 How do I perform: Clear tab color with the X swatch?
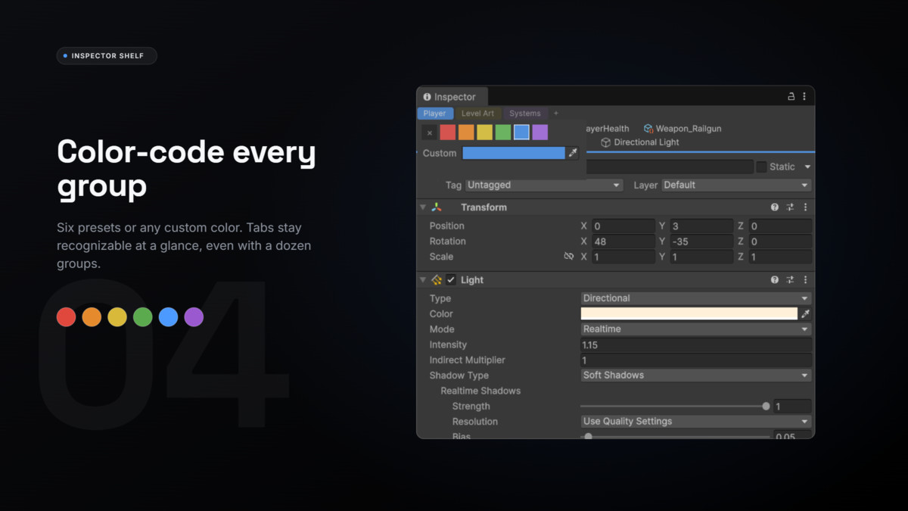click(429, 132)
